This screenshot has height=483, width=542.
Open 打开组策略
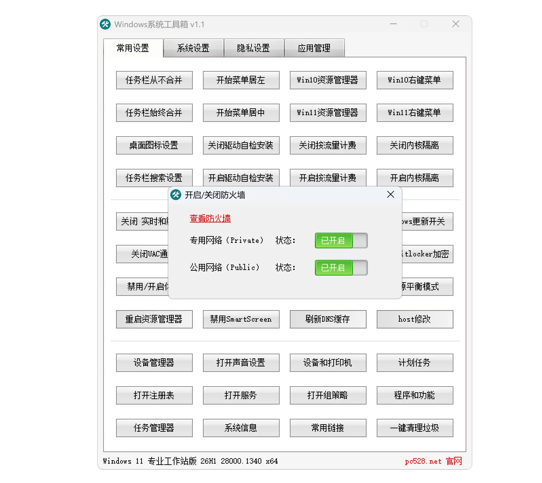(x=328, y=395)
